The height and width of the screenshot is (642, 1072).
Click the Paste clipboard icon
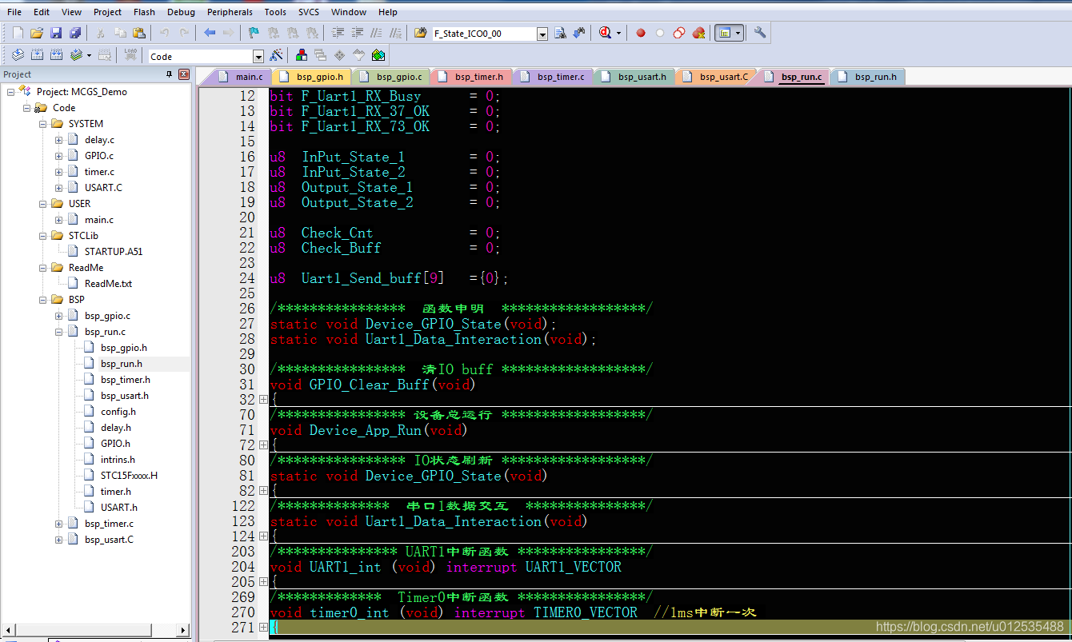(x=139, y=33)
